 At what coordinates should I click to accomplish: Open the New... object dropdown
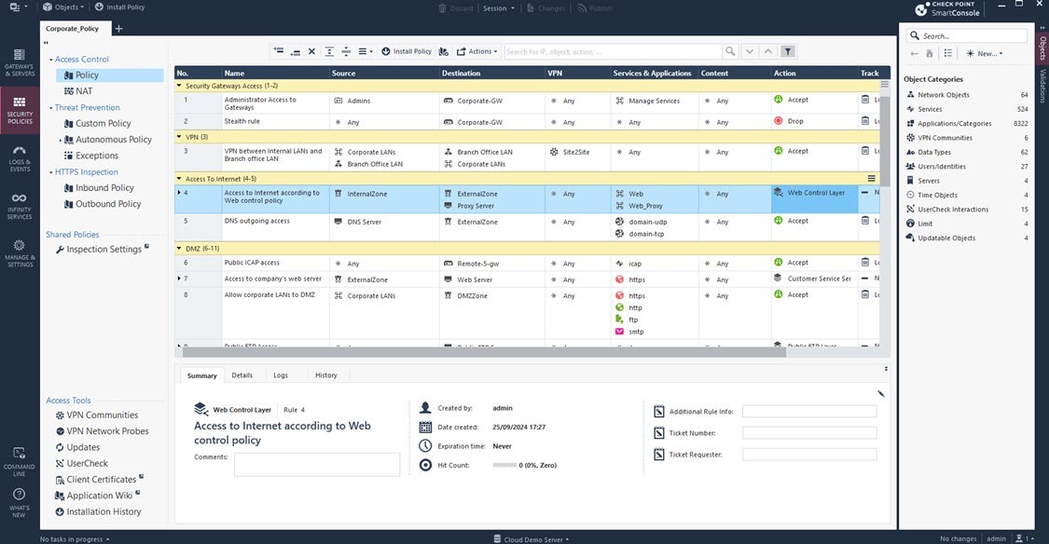point(985,53)
